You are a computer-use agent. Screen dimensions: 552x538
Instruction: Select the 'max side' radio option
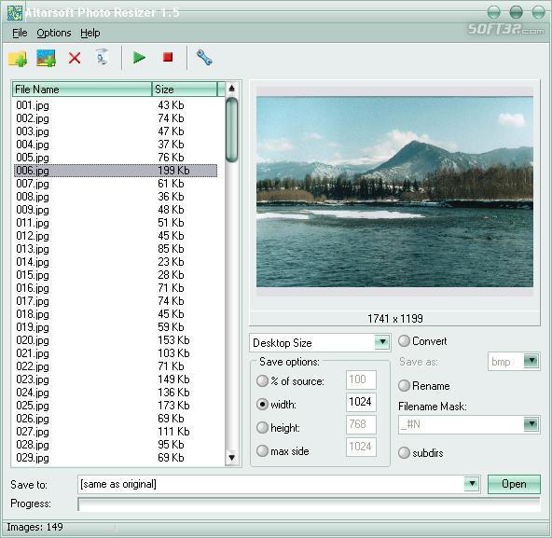[x=262, y=450]
